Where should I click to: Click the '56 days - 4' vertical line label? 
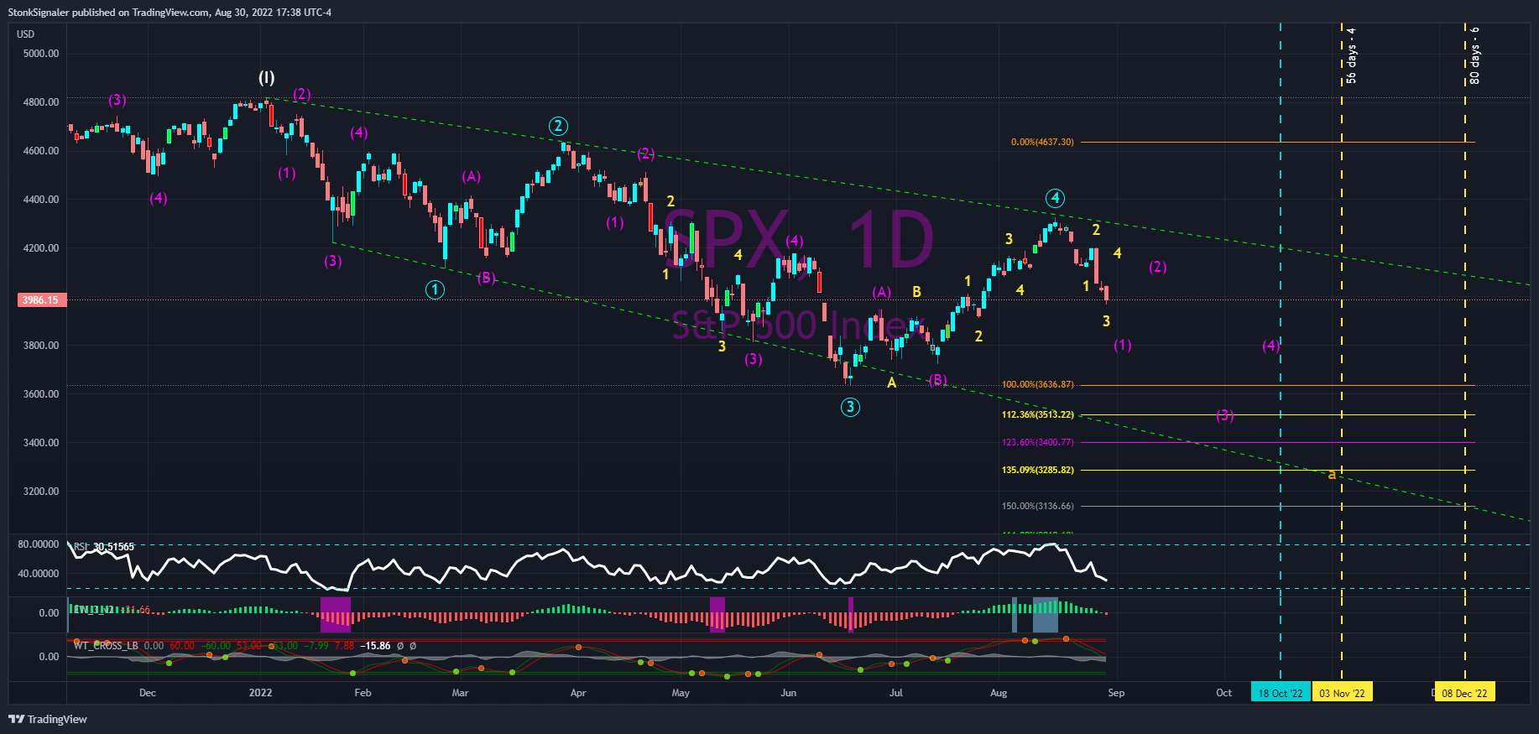click(1351, 55)
